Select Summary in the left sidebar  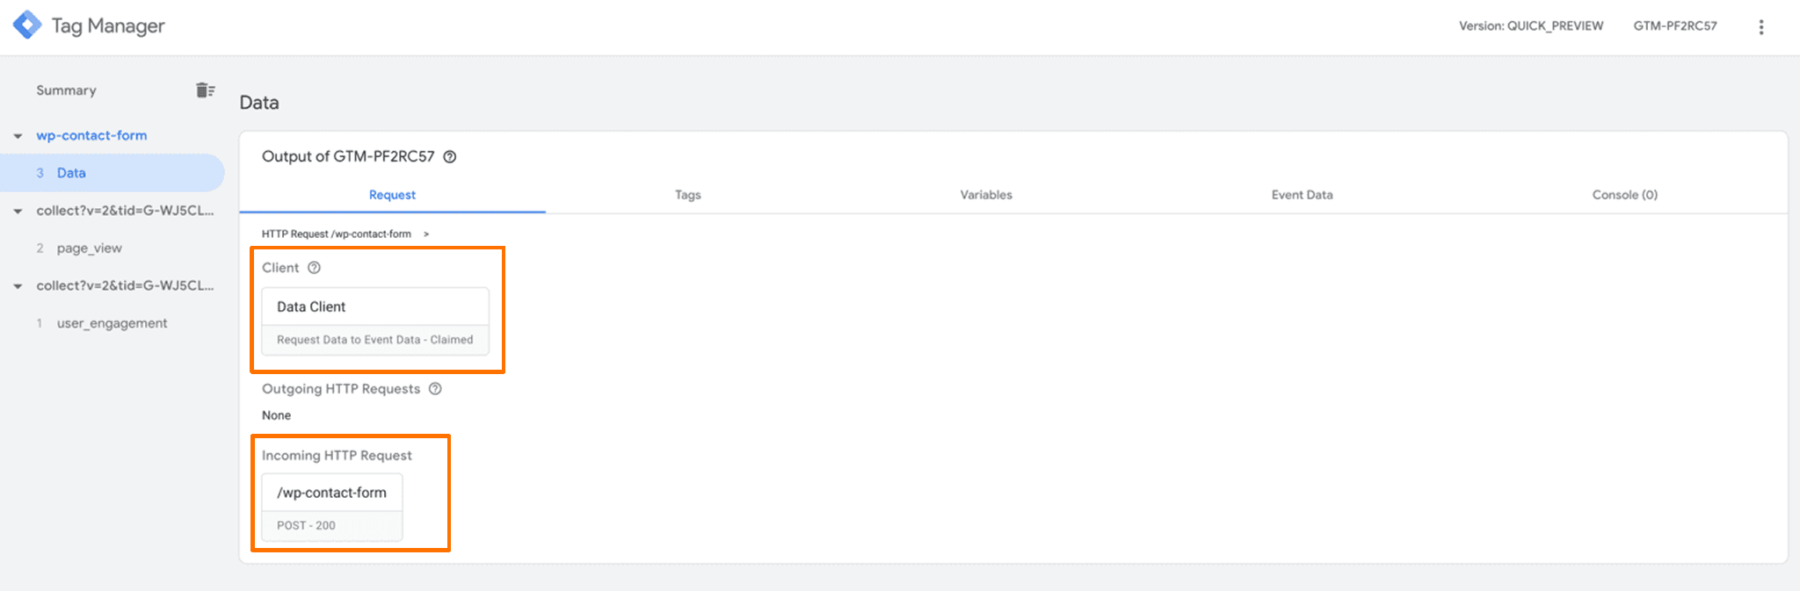click(x=66, y=90)
